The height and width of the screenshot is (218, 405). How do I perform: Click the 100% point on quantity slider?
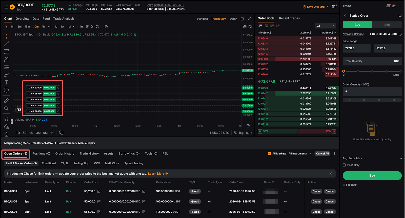400,71
